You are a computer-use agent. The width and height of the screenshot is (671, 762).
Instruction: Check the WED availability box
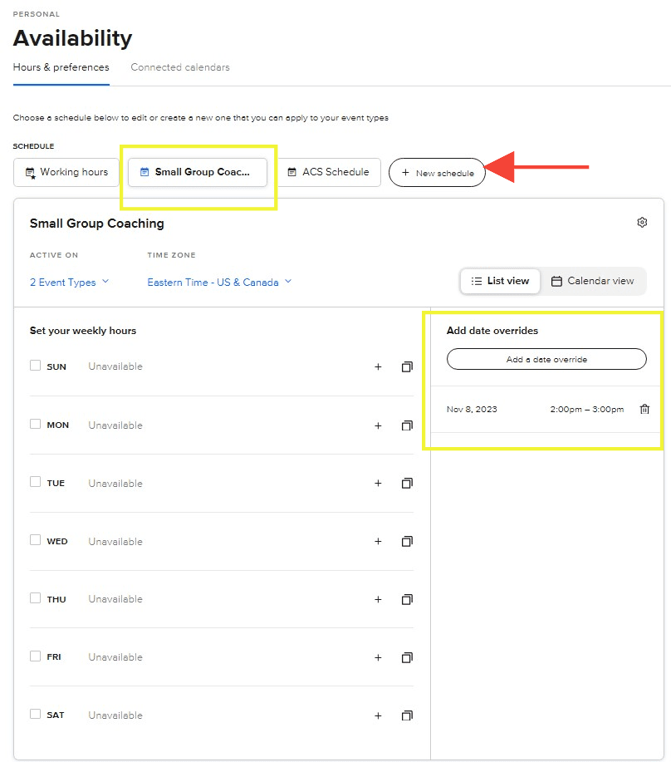click(35, 540)
